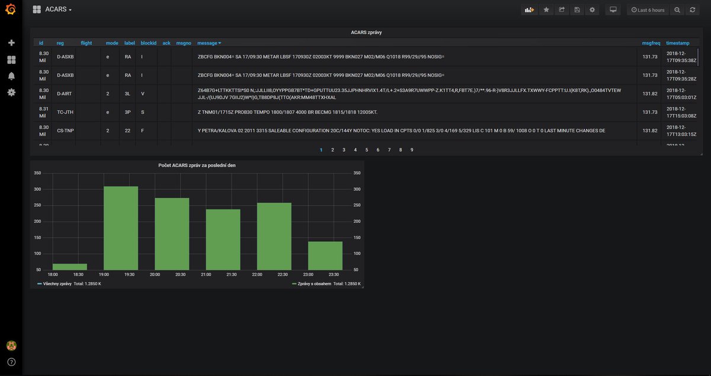Sort table by id column

coord(41,43)
